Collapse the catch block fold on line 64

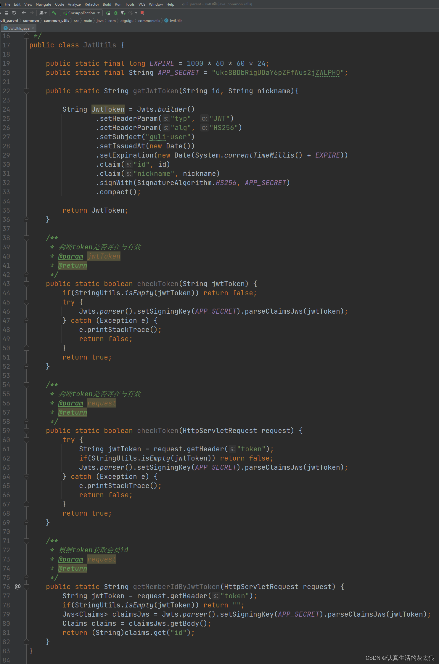[26, 477]
